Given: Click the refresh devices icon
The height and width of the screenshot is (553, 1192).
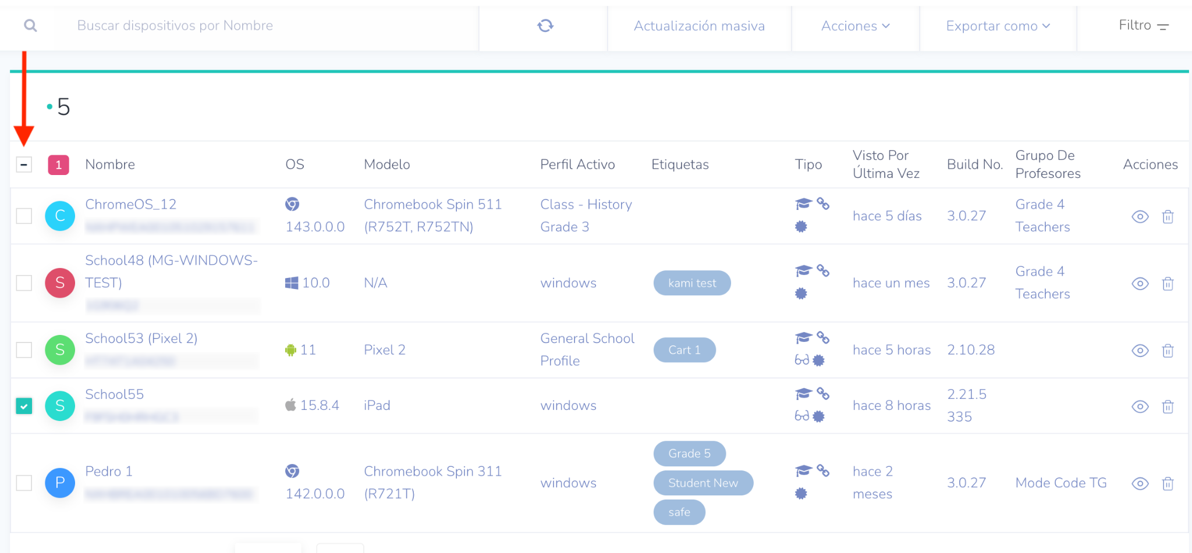Looking at the screenshot, I should pos(545,26).
